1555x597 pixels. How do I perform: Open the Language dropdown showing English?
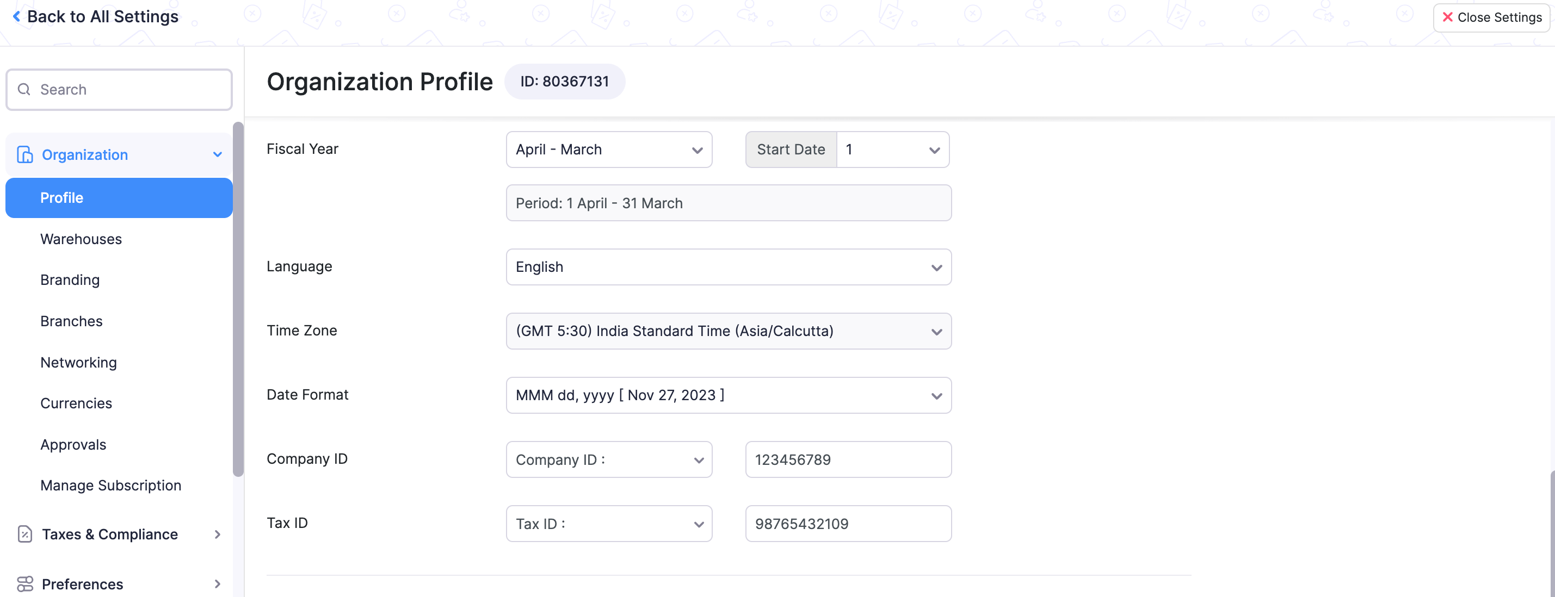click(728, 266)
